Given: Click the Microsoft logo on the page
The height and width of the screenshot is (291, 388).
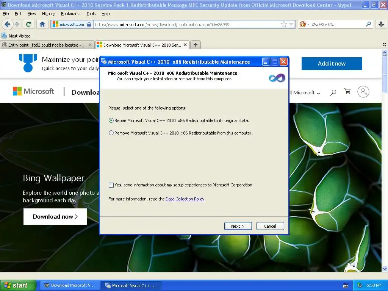Looking at the screenshot, I should (33, 91).
